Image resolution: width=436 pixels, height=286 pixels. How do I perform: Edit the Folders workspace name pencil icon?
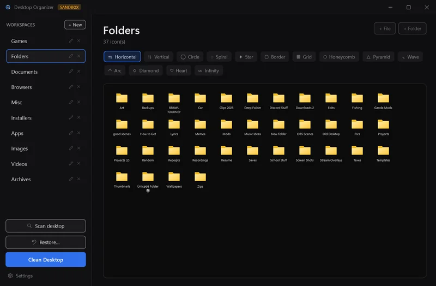pos(71,56)
